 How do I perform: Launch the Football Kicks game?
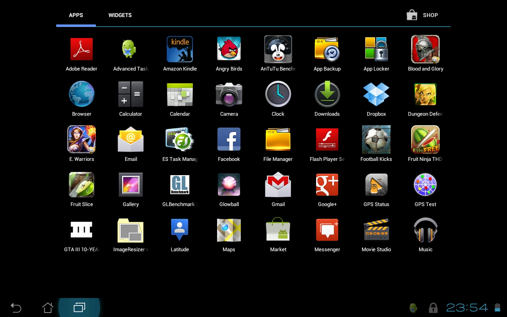[376, 139]
